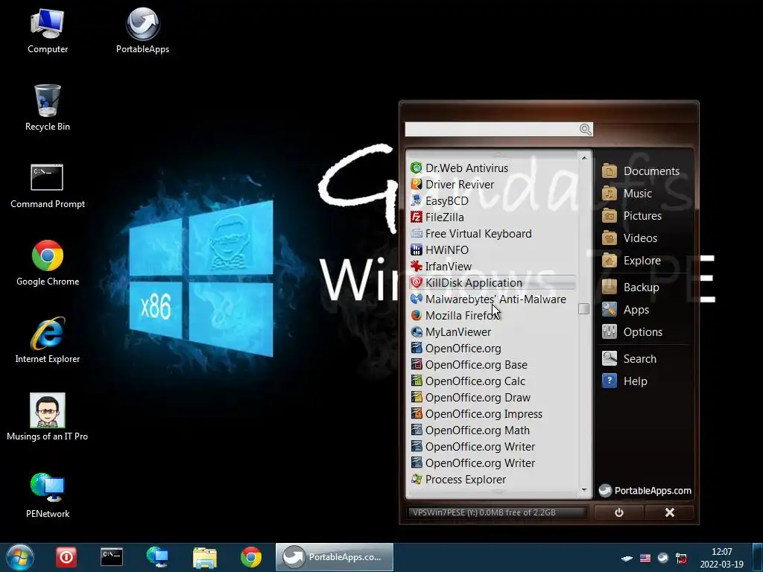Open the Music folder shortcut
The height and width of the screenshot is (572, 763).
click(626, 194)
